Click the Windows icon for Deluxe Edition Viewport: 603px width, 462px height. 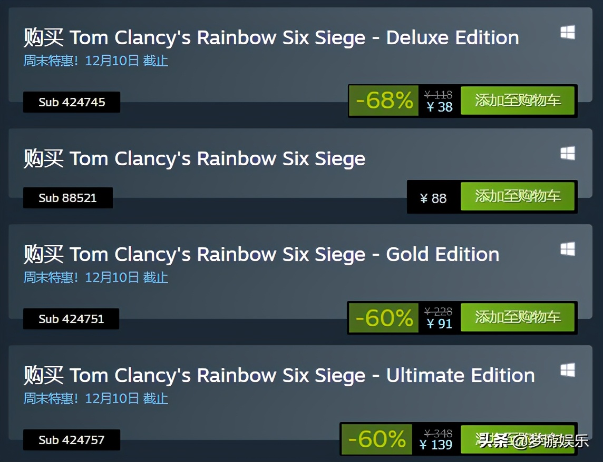click(568, 32)
